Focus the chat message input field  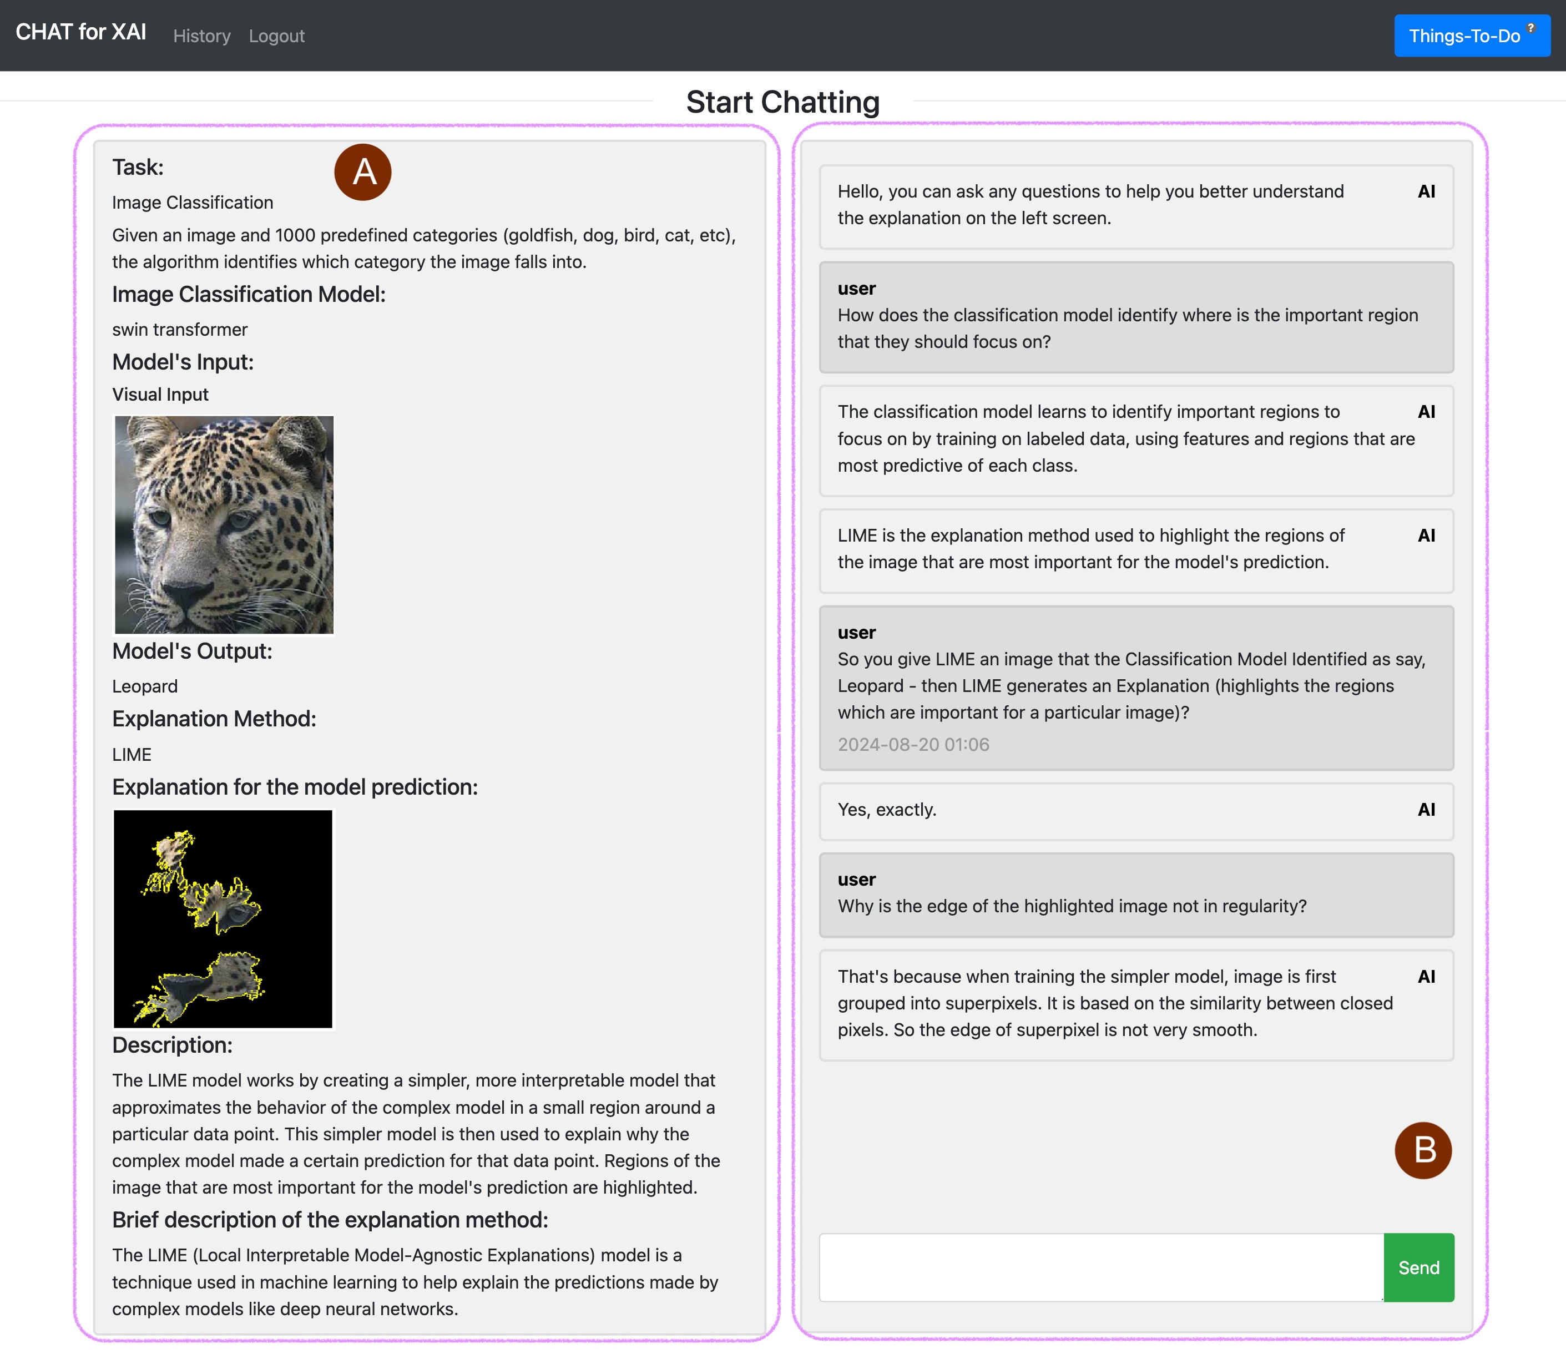coord(1101,1267)
